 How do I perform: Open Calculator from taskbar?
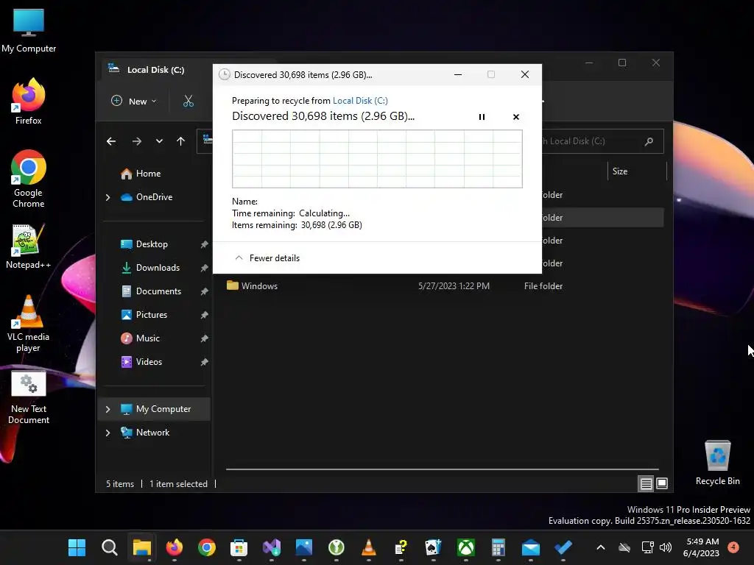498,547
